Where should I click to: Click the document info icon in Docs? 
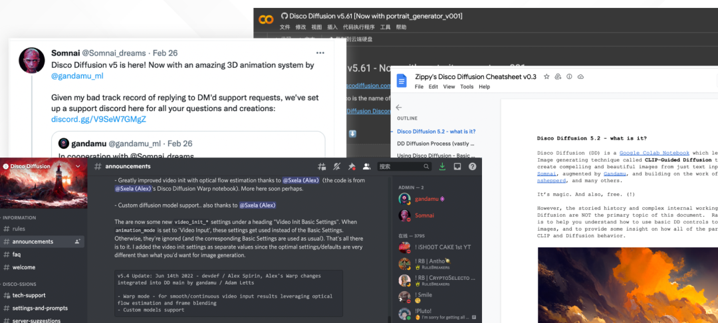569,77
